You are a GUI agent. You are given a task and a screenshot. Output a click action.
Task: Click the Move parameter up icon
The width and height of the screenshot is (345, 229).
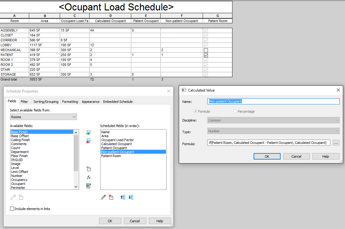tap(123, 197)
